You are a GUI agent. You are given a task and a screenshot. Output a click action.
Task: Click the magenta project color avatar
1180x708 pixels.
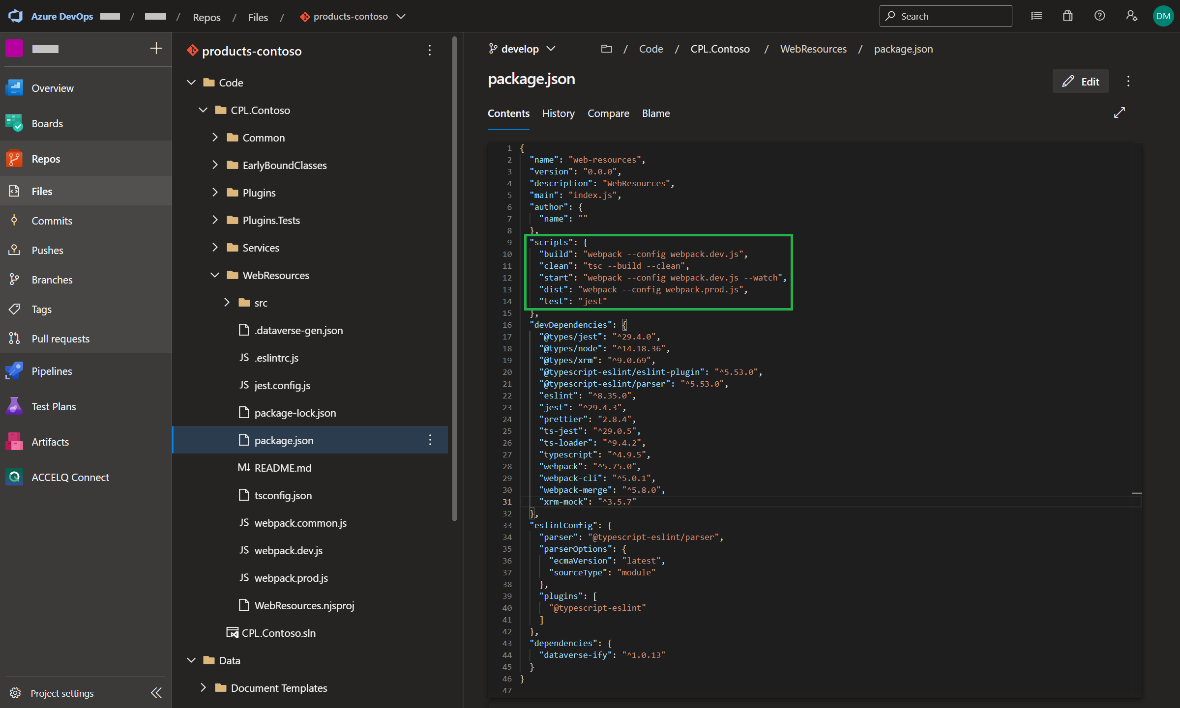14,48
